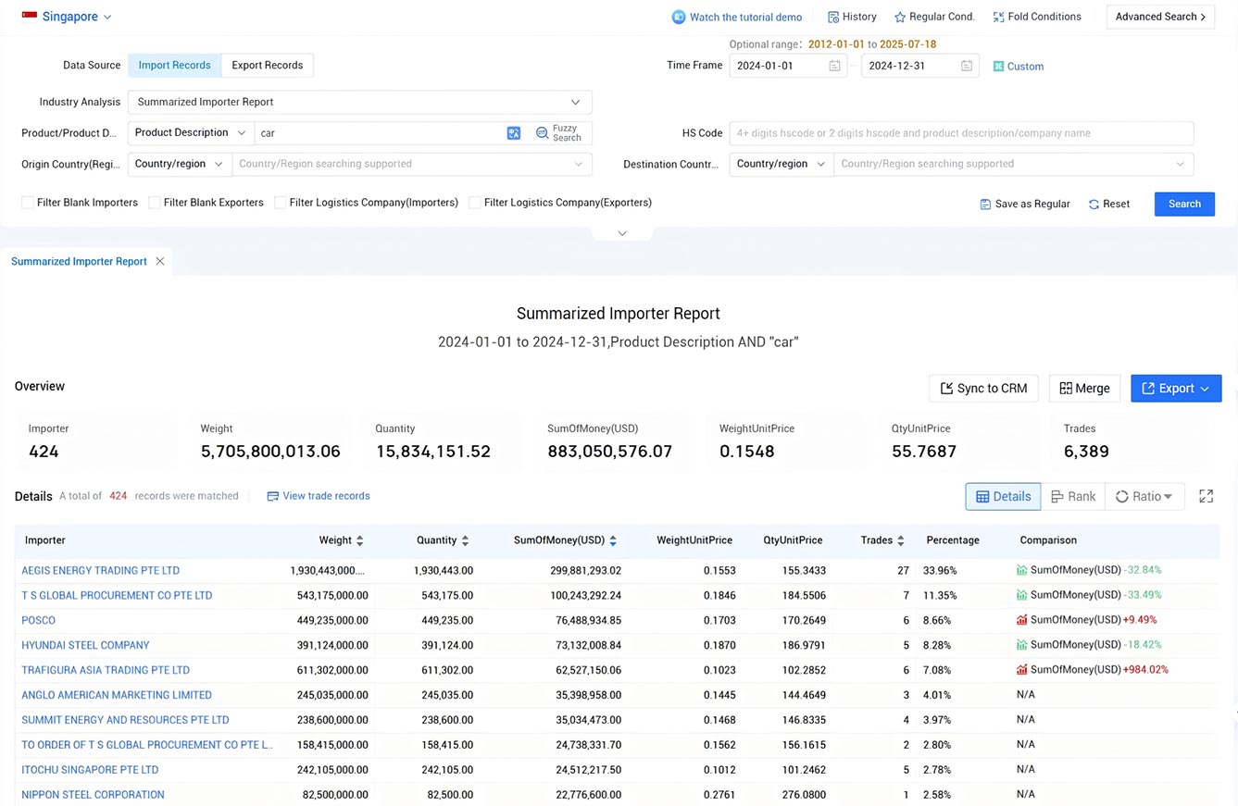This screenshot has width=1238, height=806.
Task: Click the Regular Cond. star icon
Action: 900,17
